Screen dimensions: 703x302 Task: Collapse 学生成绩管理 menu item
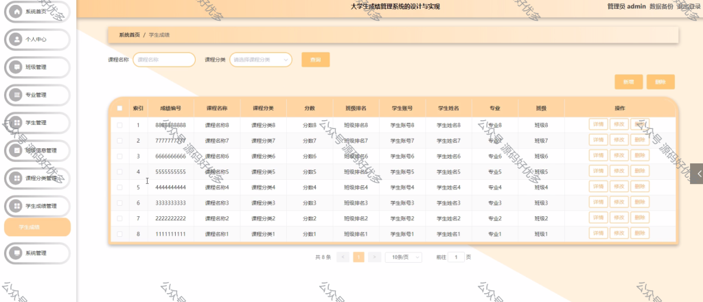37,206
